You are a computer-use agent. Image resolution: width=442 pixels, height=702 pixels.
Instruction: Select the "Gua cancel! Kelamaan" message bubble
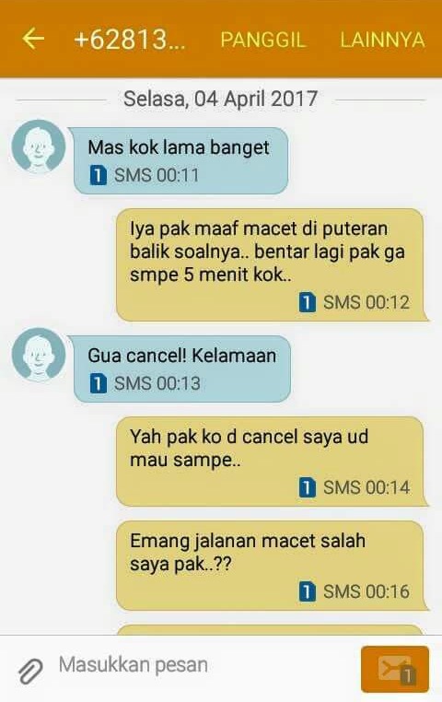coord(182,369)
